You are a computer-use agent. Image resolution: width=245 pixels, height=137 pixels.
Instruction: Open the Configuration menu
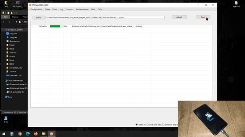point(36,9)
